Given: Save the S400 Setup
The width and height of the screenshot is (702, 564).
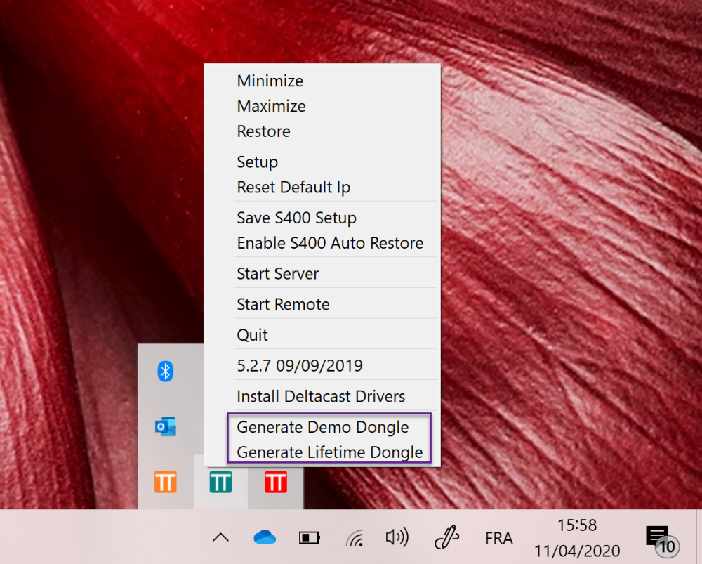Looking at the screenshot, I should (x=296, y=218).
